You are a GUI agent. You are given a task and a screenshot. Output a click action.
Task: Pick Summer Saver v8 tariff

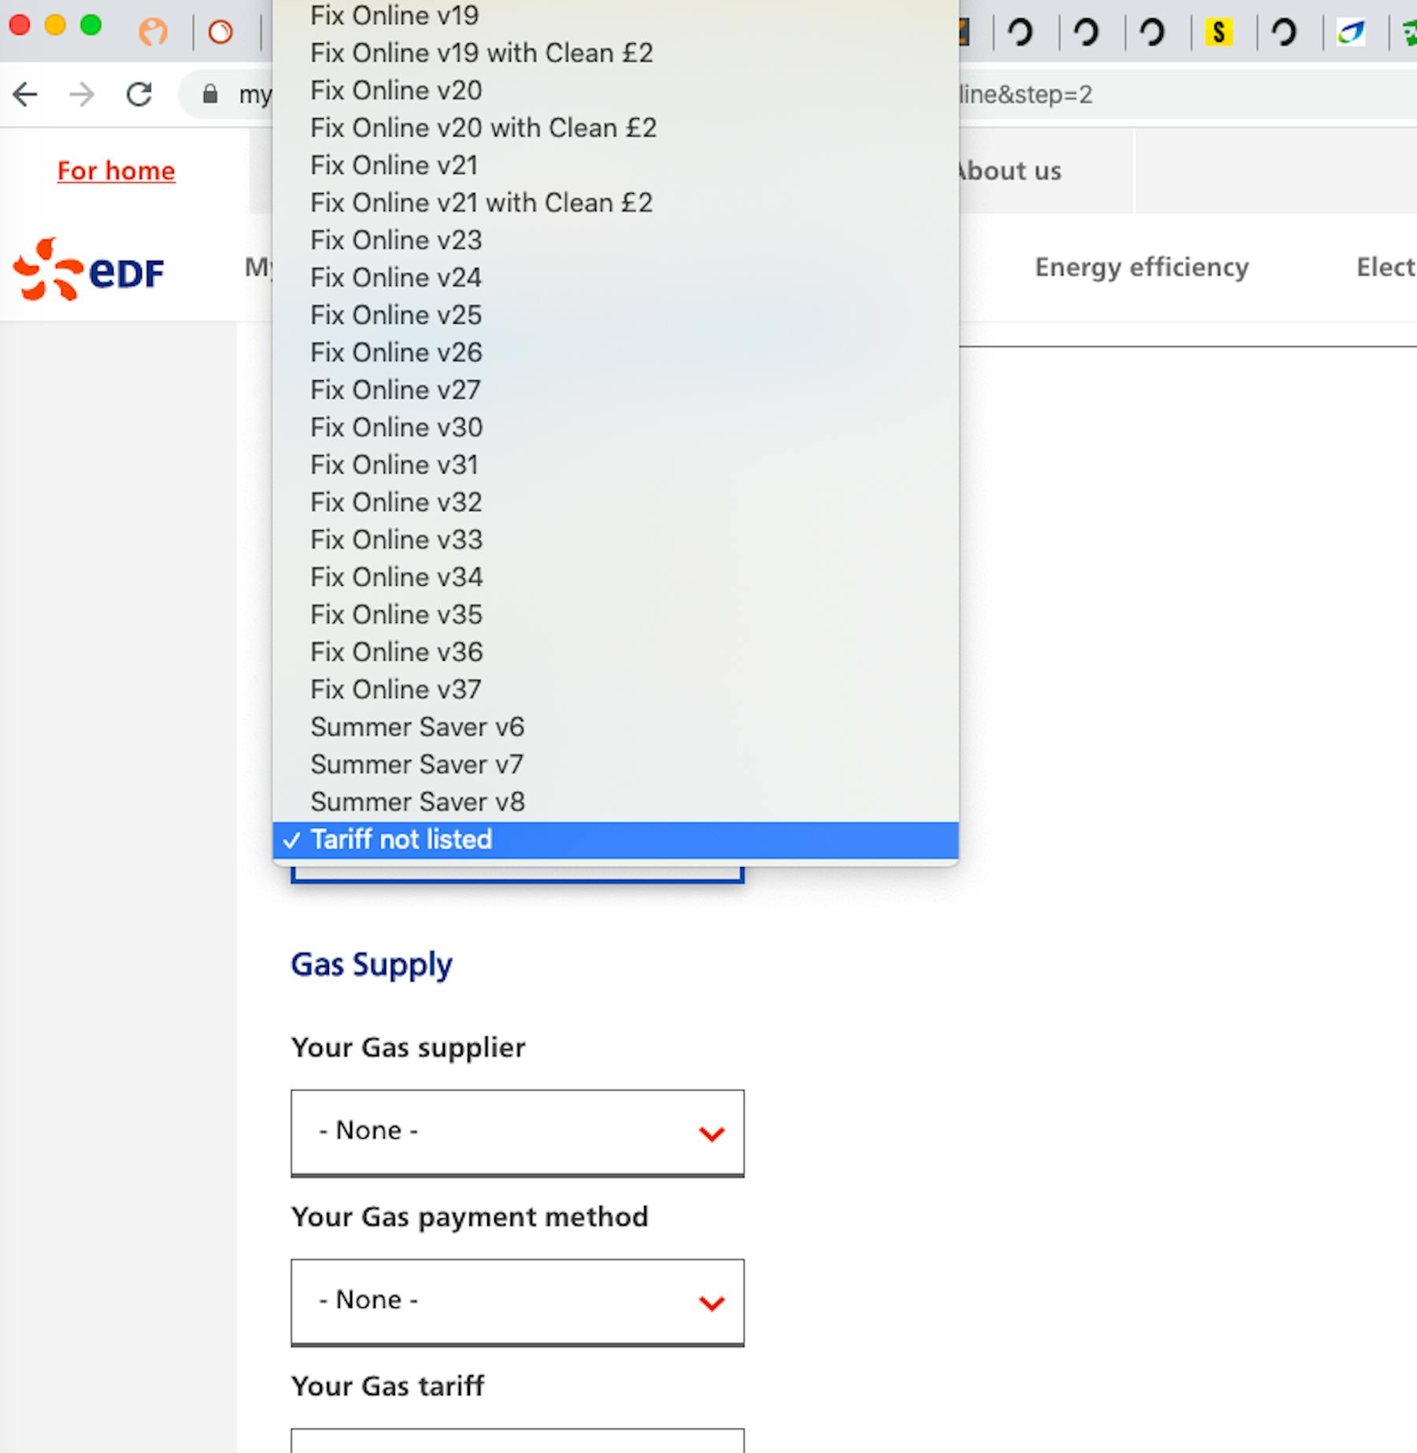616,801
